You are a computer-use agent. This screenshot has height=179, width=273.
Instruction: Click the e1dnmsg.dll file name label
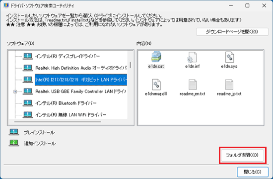tap(156, 93)
